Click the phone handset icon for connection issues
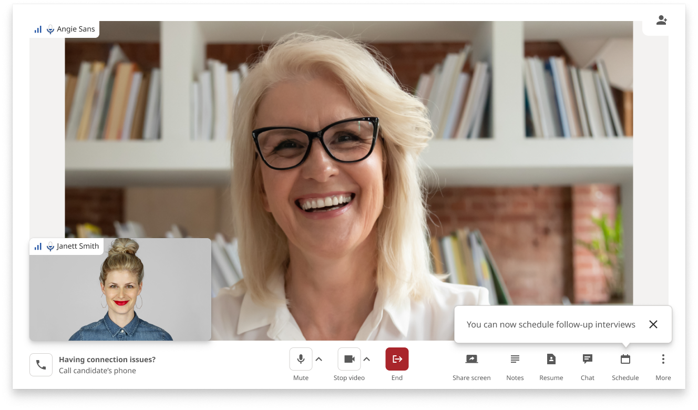The height and width of the screenshot is (410, 698). click(x=41, y=364)
